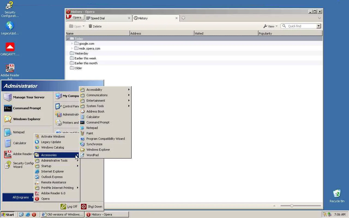The height and width of the screenshot is (218, 349).
Task: Open Remote Assistance from All Programs
Action: (x=57, y=182)
